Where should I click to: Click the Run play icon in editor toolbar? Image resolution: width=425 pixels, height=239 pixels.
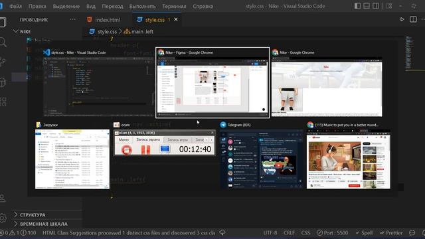pos(402,19)
